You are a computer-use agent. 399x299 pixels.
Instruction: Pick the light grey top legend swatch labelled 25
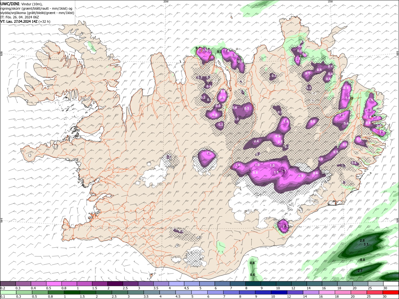(376, 284)
